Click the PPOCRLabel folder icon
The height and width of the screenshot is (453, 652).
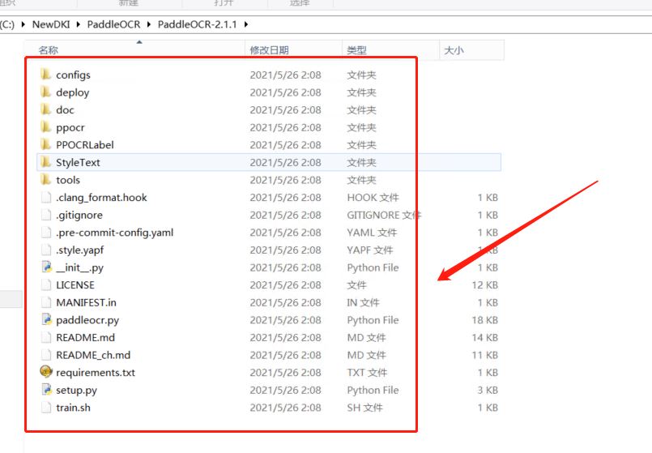(x=45, y=144)
